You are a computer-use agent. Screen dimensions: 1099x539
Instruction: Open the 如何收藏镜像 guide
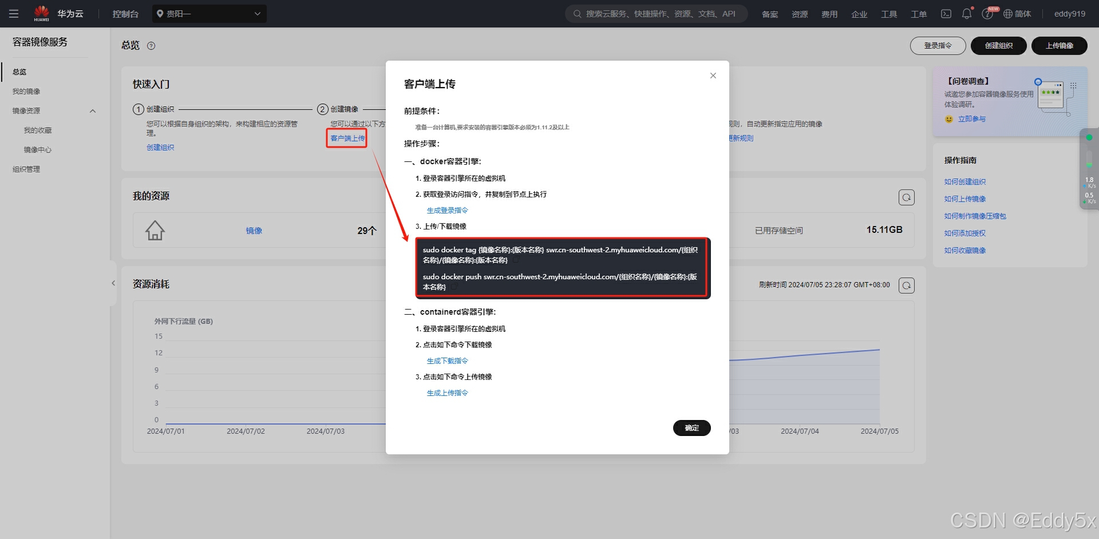965,251
